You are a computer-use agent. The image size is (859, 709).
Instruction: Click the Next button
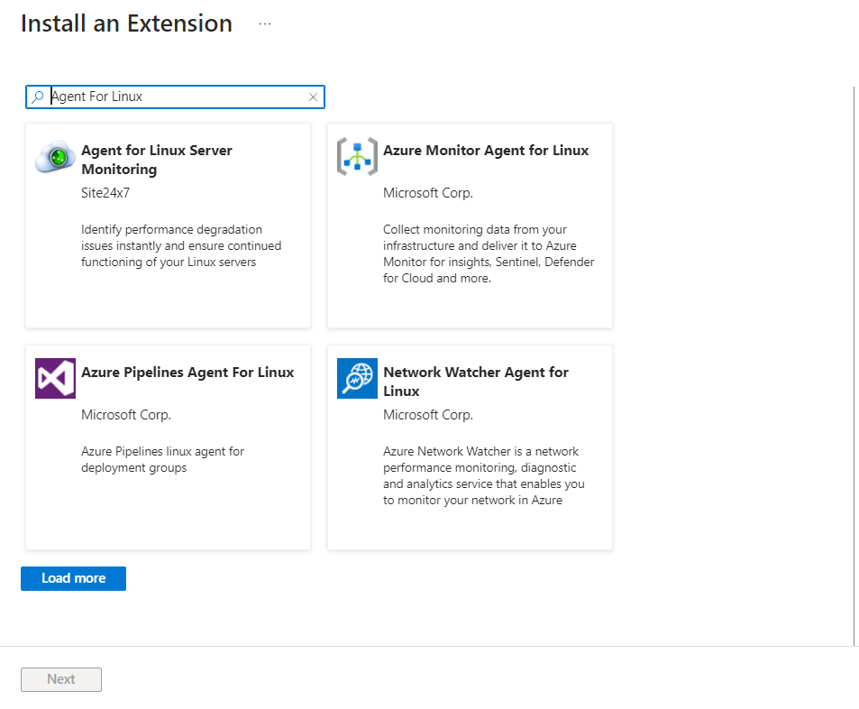61,679
